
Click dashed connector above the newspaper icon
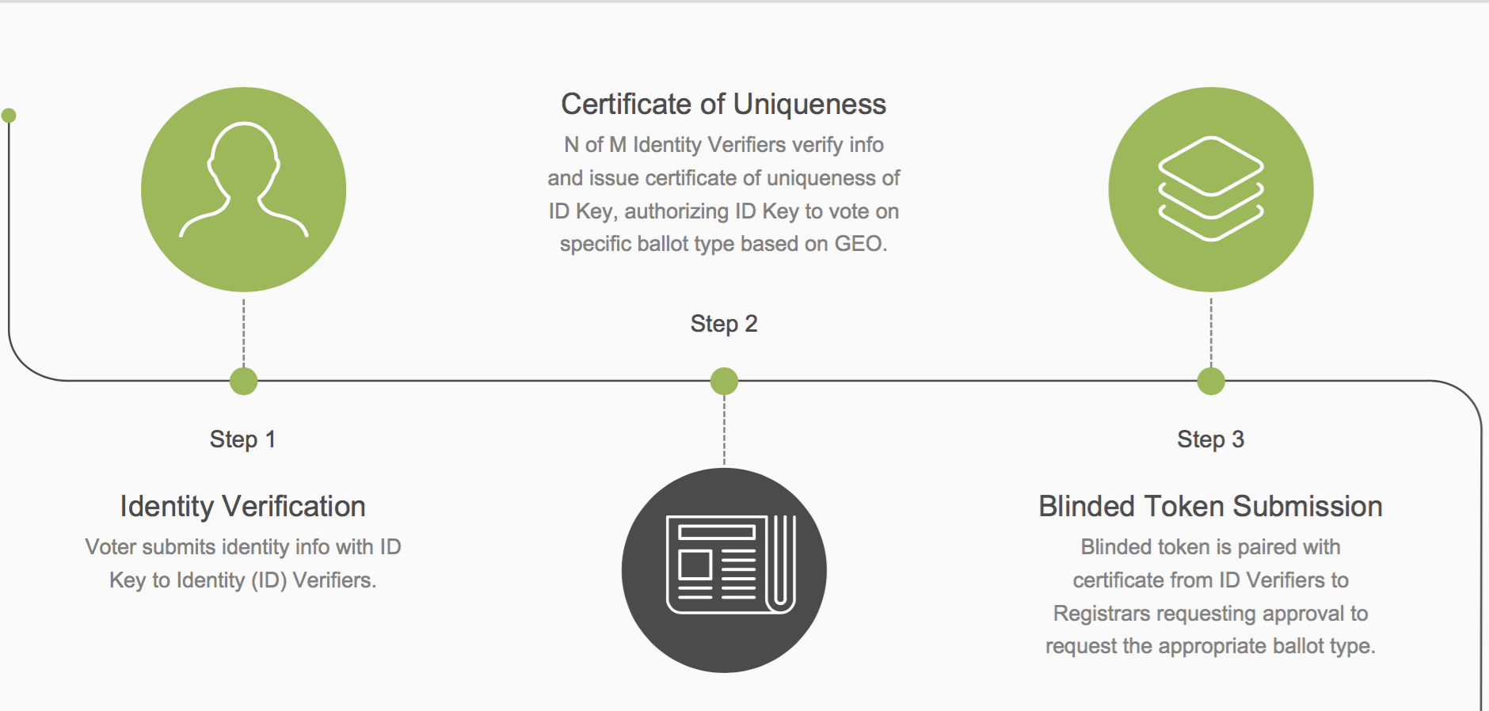pos(724,430)
